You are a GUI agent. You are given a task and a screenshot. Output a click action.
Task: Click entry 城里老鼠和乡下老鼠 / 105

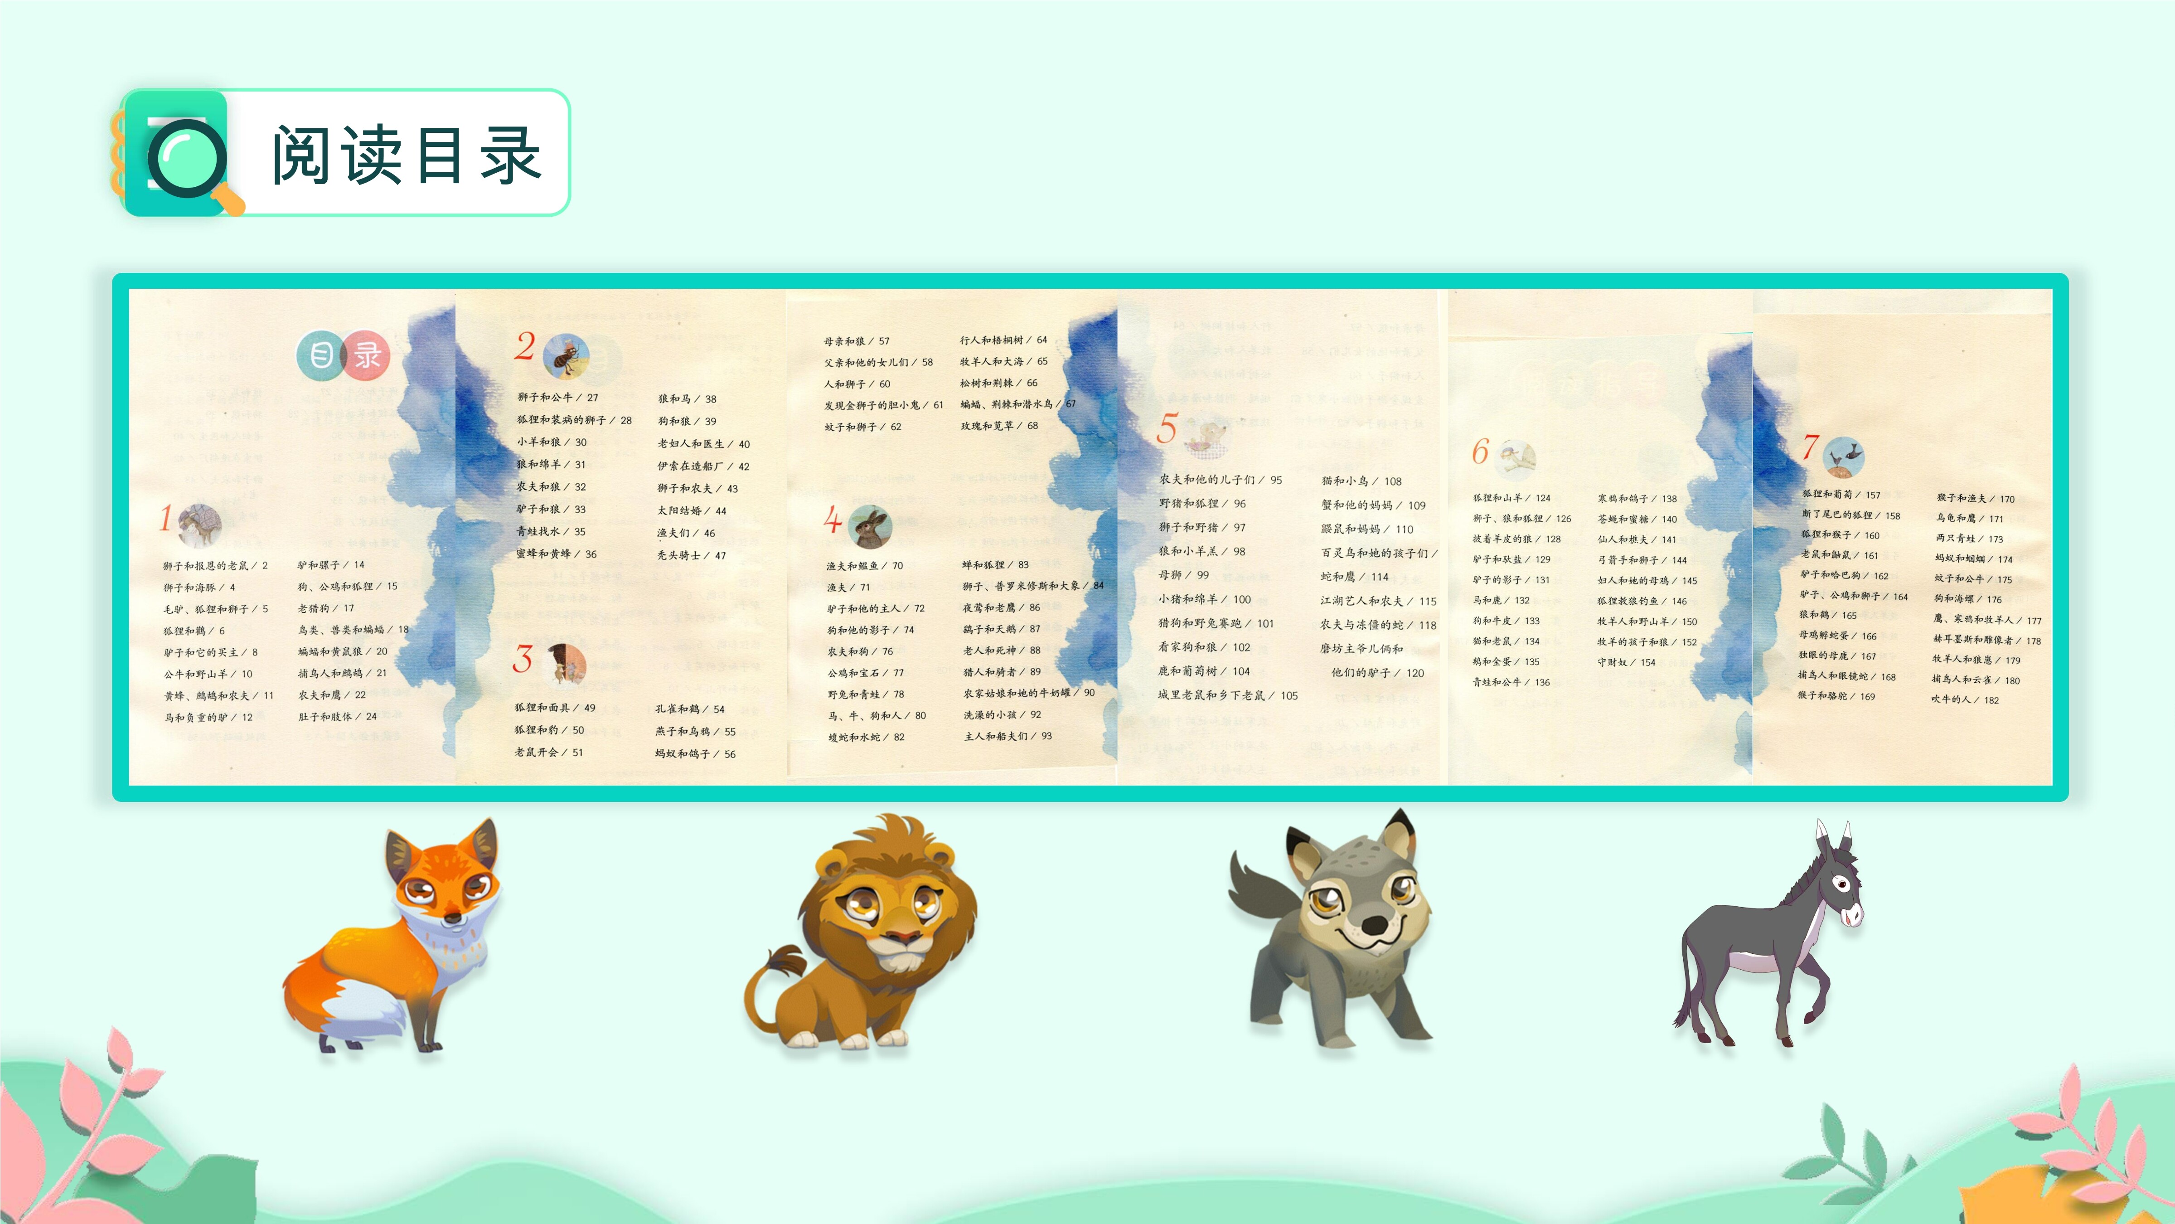click(1228, 695)
